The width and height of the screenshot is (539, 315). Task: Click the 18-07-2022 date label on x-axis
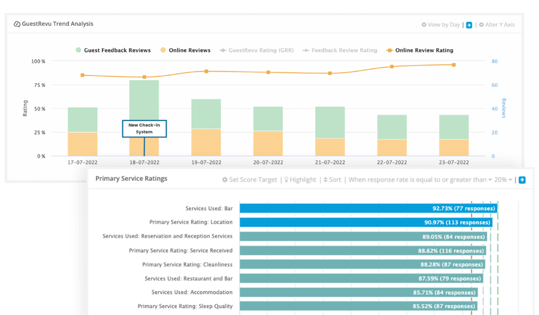tap(145, 162)
